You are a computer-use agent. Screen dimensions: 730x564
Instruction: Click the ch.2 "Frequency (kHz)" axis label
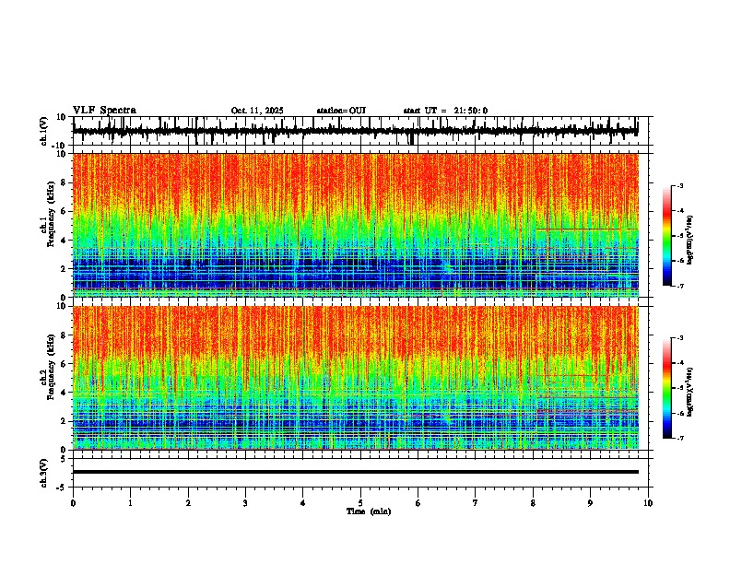tap(51, 367)
